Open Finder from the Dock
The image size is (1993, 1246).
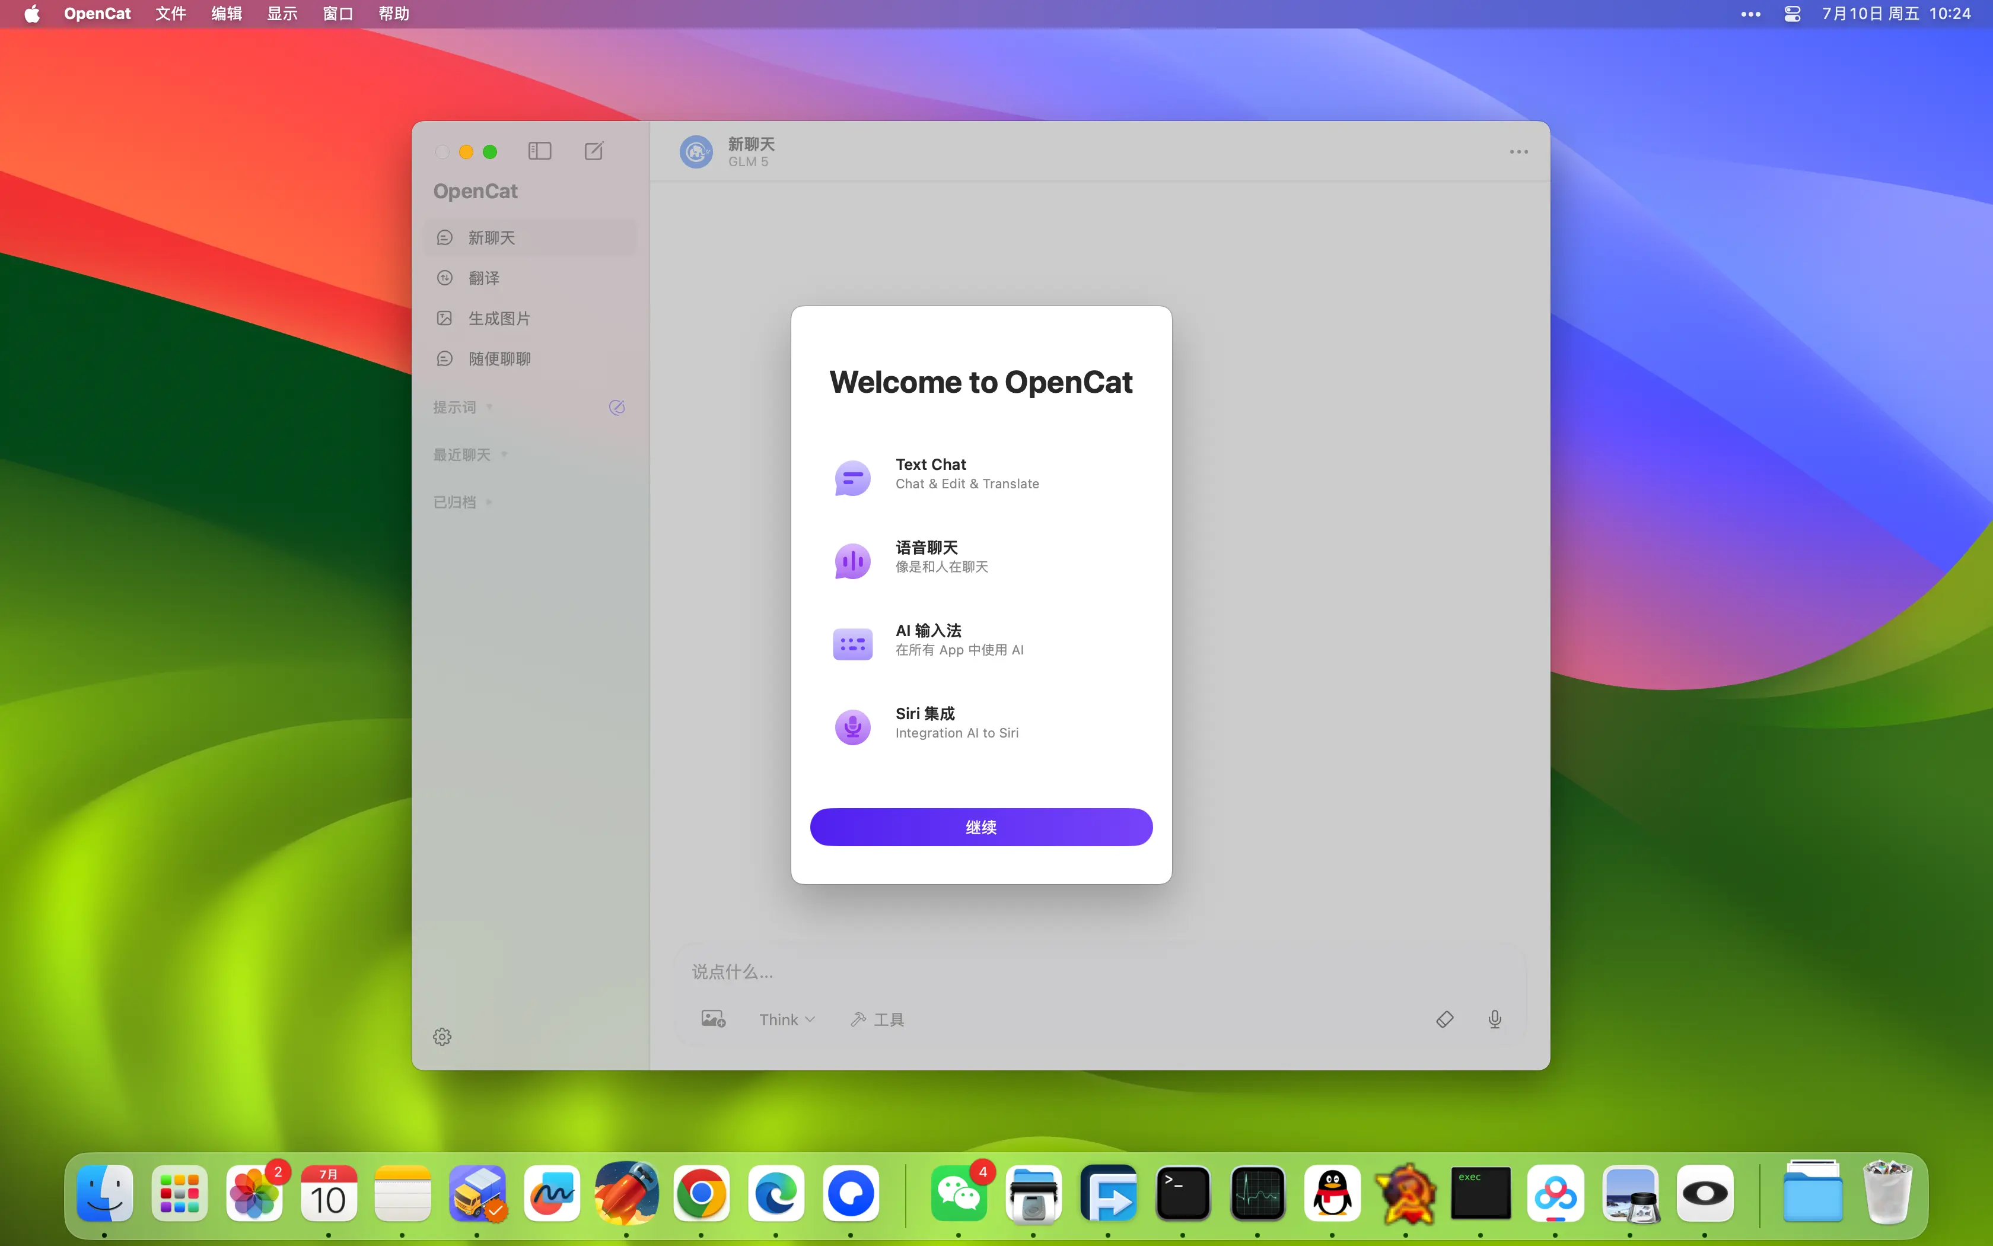104,1193
